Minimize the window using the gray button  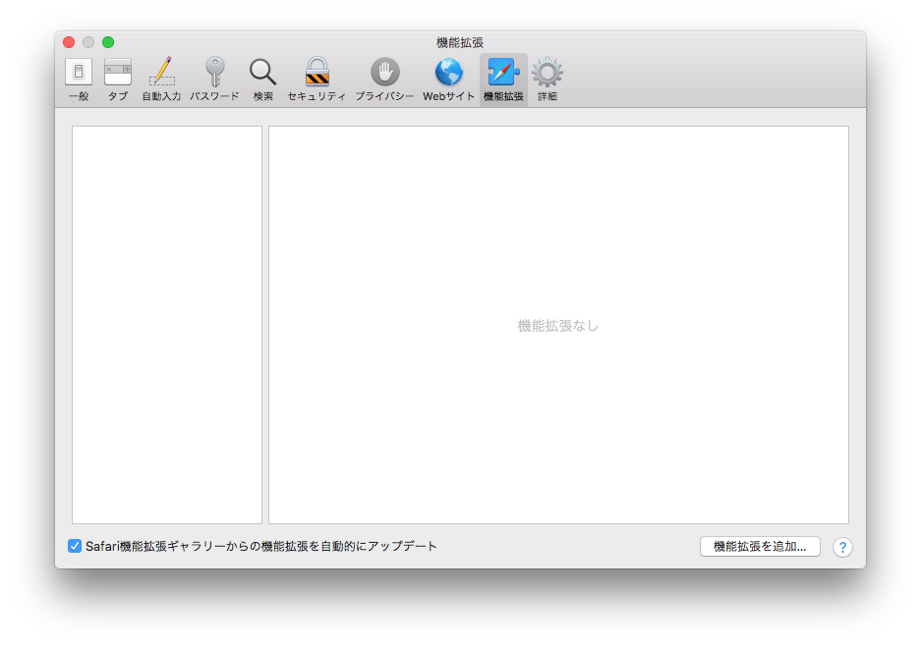tap(88, 42)
